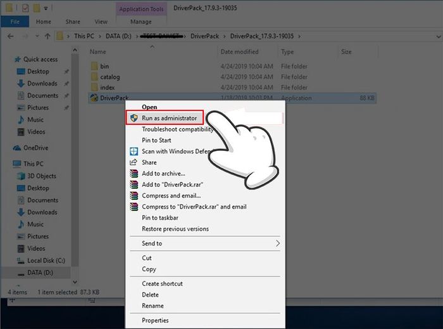Viewport: 443px width, 329px height.
Task: Switch to the Home ribbon tab
Action: coord(44,22)
